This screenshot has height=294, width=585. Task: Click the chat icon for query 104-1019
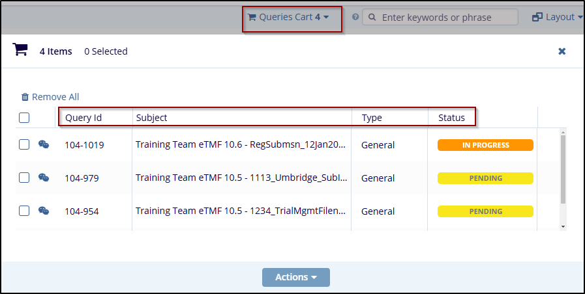click(44, 145)
